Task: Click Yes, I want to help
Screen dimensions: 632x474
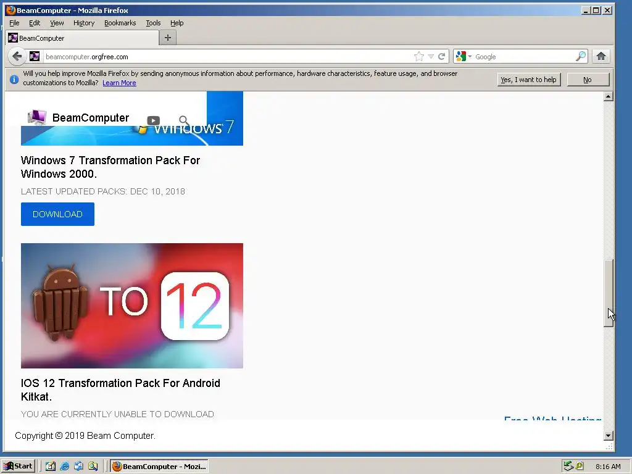Action: [528, 80]
